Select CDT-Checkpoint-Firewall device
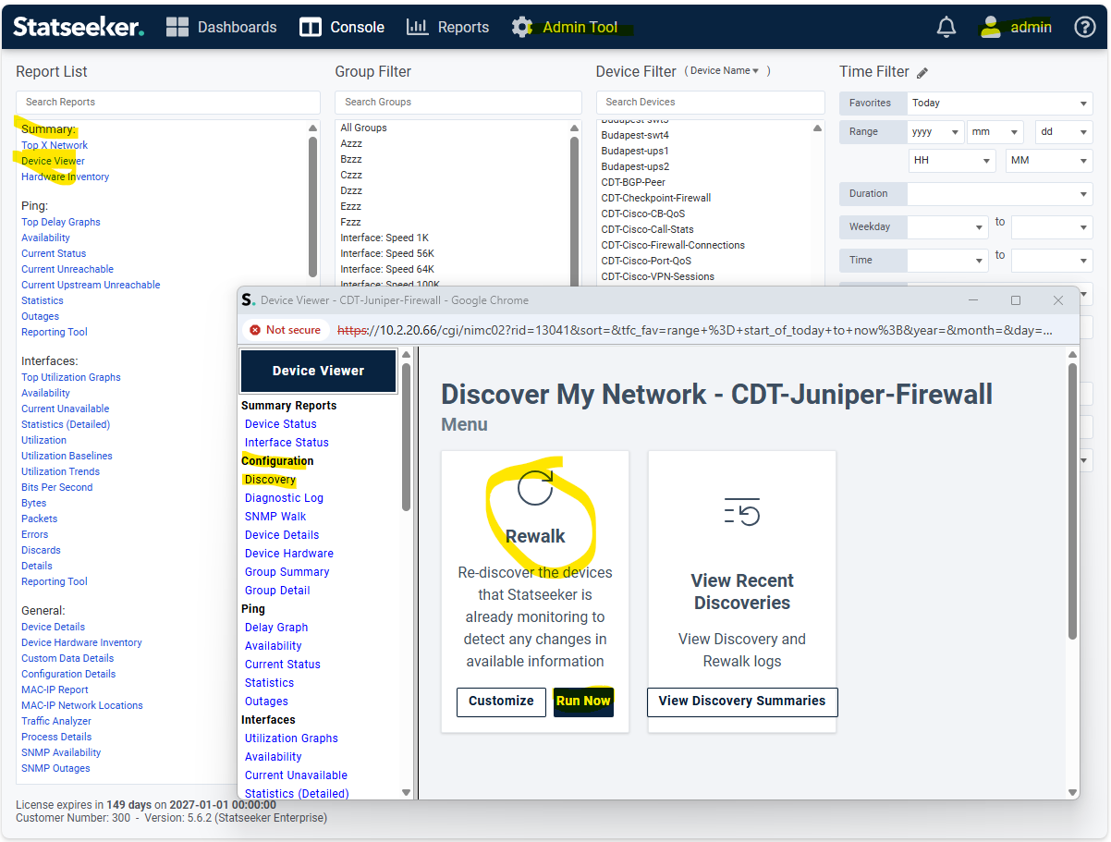Screen dimensions: 1111x842 [656, 198]
